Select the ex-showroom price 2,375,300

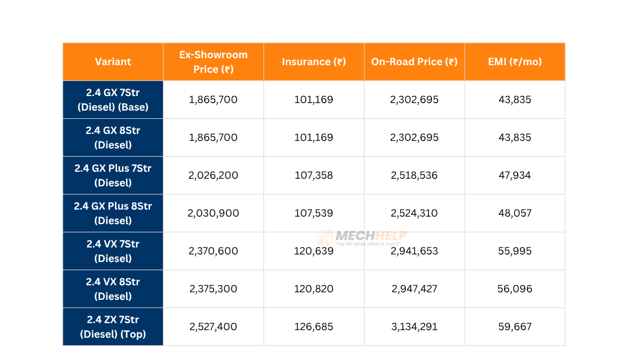click(x=213, y=289)
